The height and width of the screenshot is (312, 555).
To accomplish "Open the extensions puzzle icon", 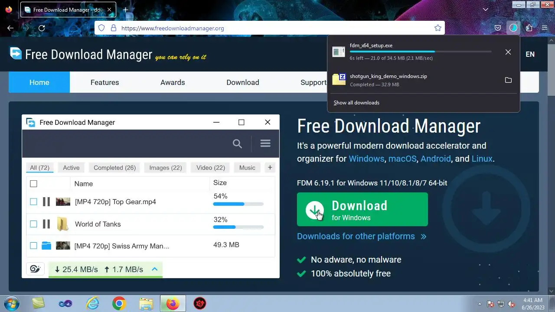I will tap(529, 28).
